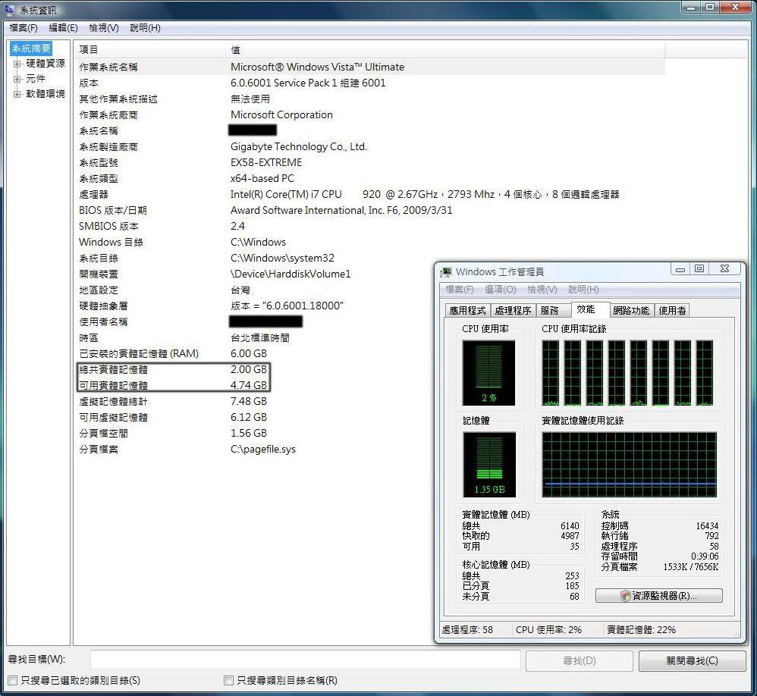The width and height of the screenshot is (757, 696).
Task: Select the 版本 row with 6.0.6001
Action: pyautogui.click(x=370, y=83)
